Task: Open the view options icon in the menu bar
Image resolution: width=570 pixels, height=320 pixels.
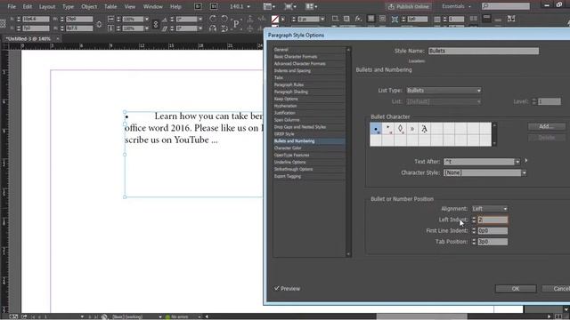Action: (269, 6)
